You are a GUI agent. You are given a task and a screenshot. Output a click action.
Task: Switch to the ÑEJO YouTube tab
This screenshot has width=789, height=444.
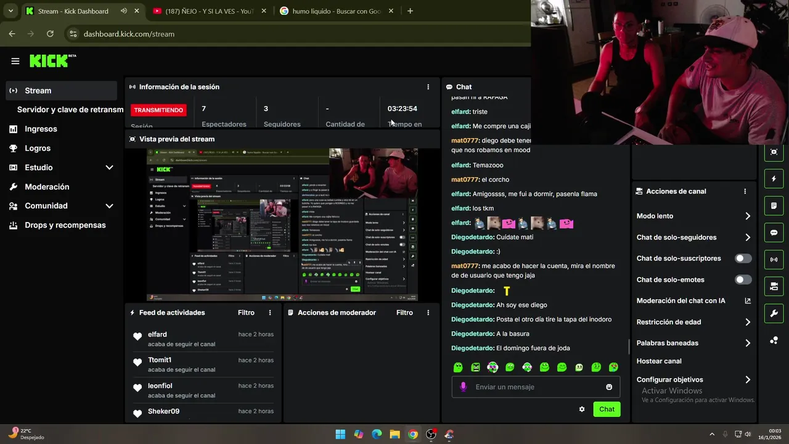pos(210,11)
